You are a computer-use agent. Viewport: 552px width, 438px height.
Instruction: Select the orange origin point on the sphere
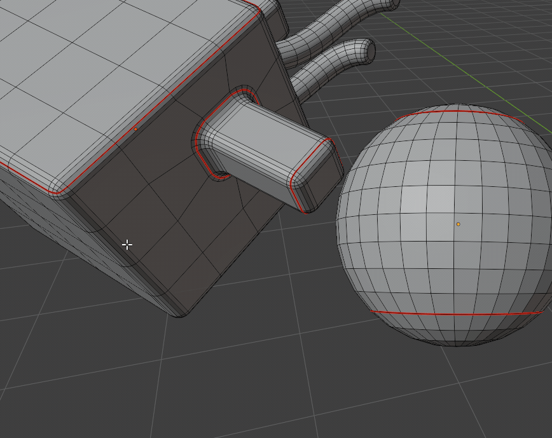458,224
